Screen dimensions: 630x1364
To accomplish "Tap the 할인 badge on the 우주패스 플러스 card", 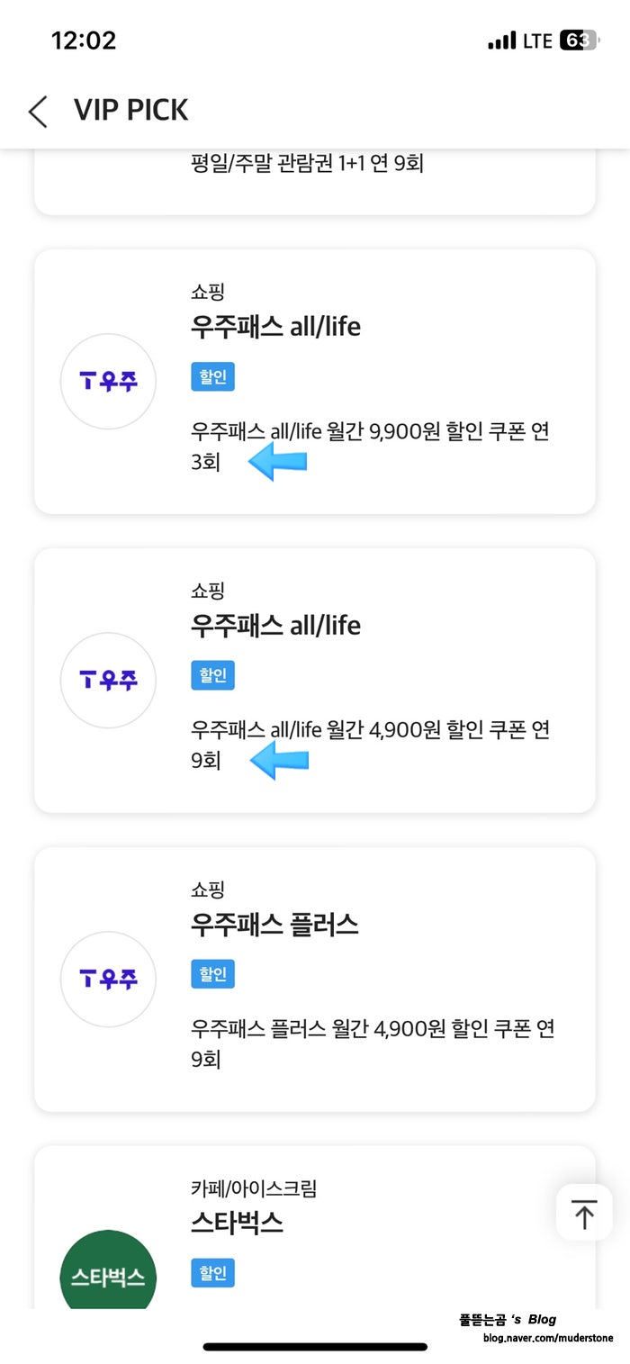I will coord(212,974).
